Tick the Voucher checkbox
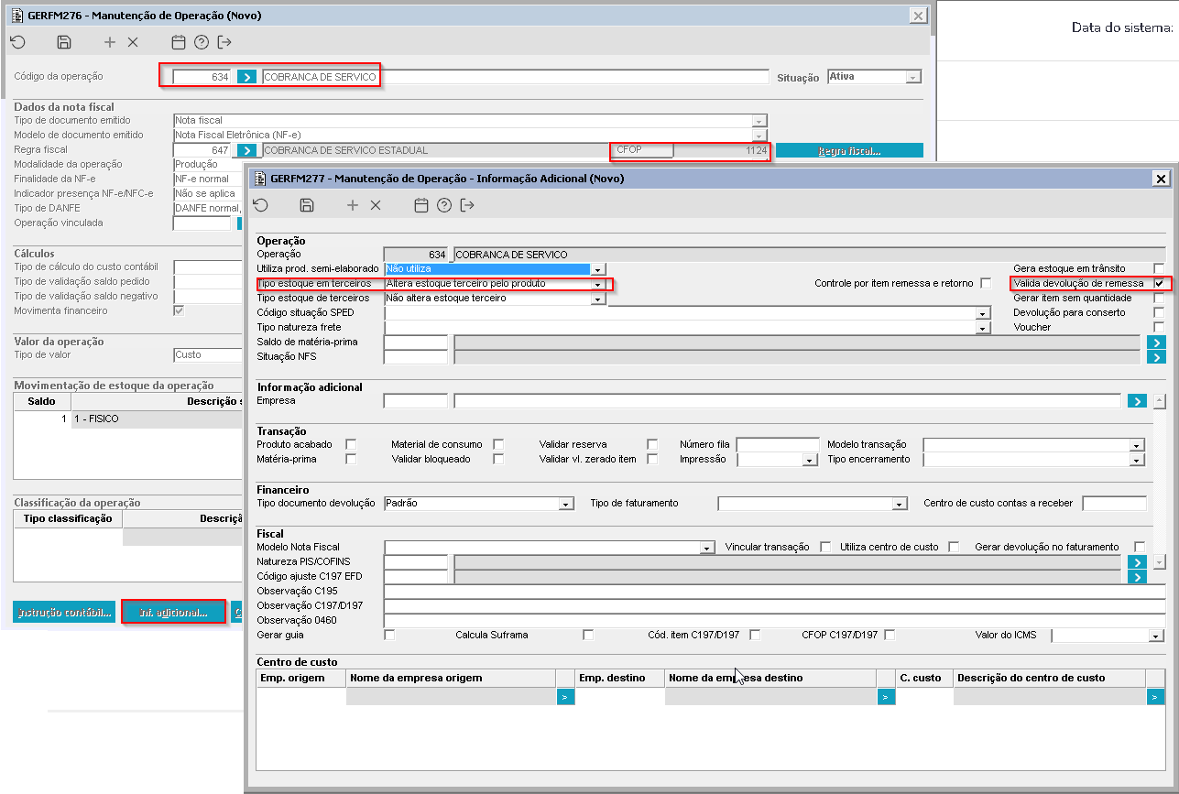The width and height of the screenshot is (1179, 794). pos(1160,327)
